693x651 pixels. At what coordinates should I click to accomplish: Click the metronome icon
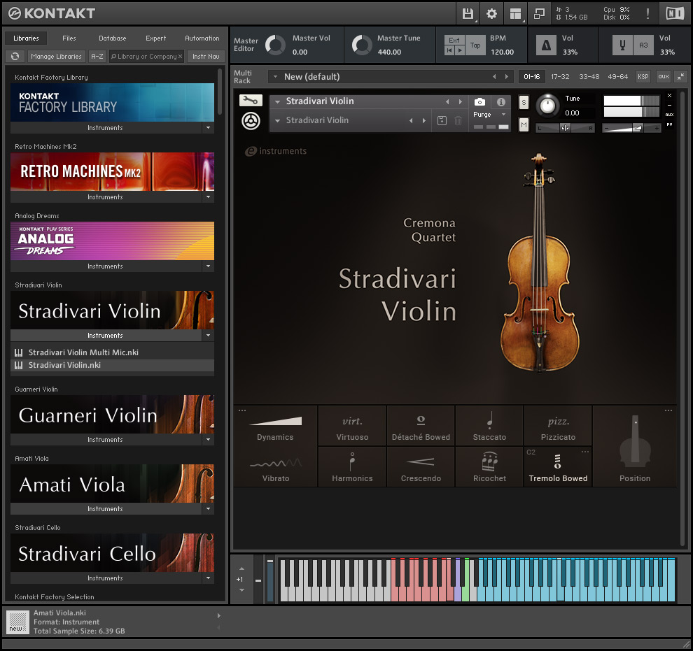point(545,45)
